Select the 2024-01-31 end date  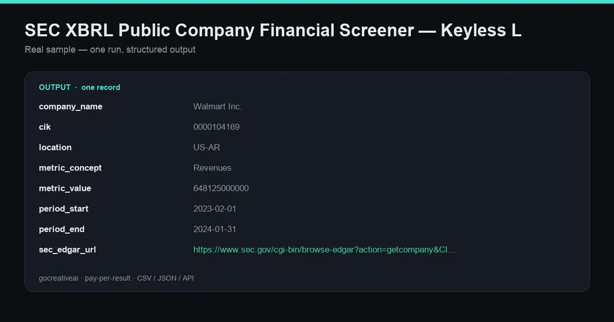click(x=215, y=229)
